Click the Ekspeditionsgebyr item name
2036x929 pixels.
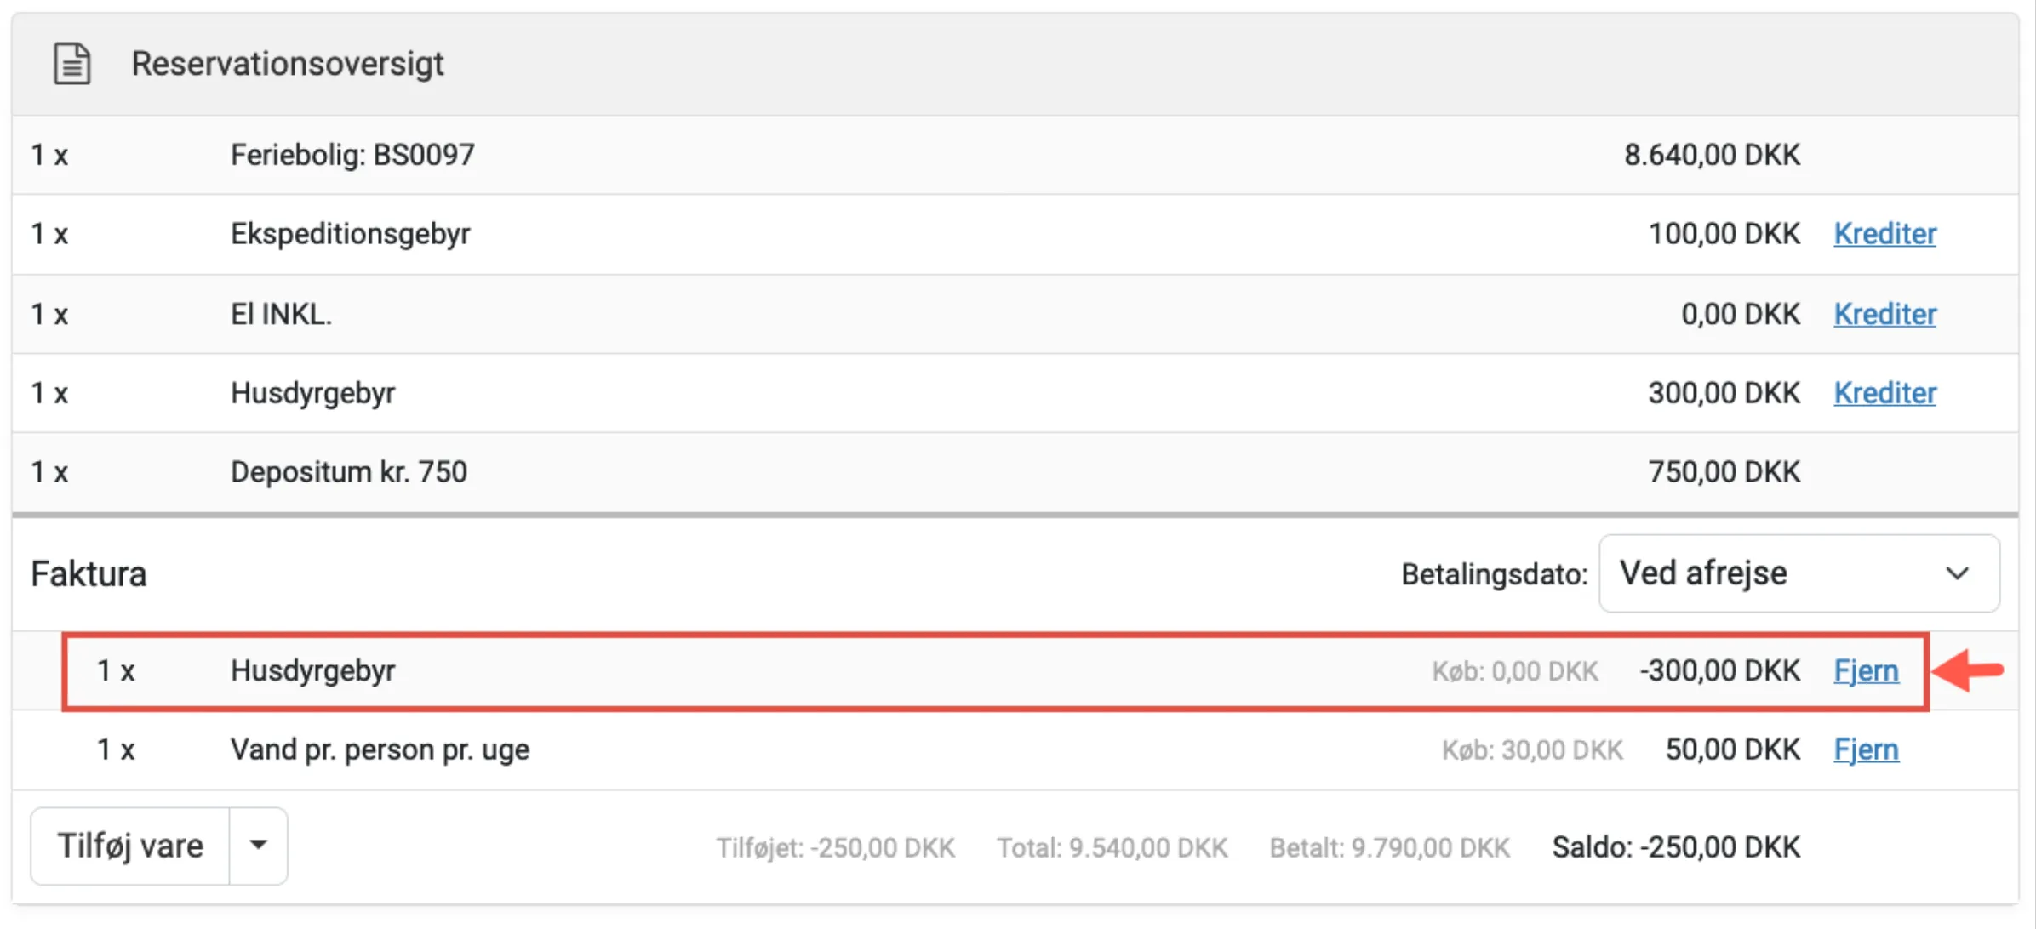[350, 234]
